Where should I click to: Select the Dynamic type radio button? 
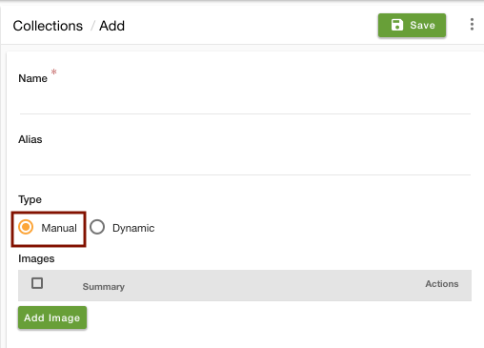[97, 227]
